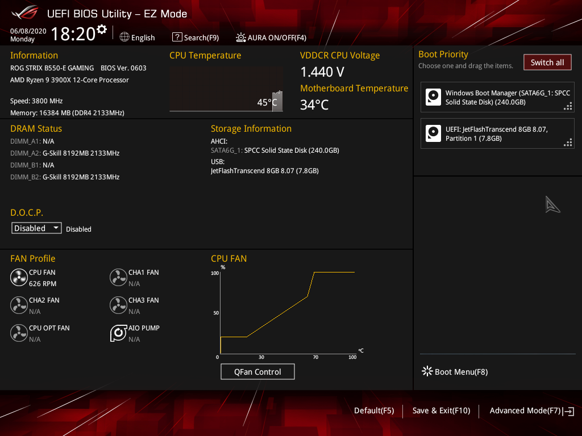
Task: Load Default(F5) settings
Action: point(374,411)
